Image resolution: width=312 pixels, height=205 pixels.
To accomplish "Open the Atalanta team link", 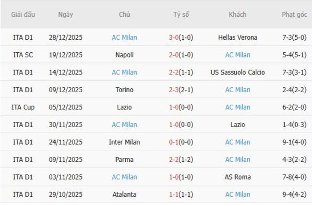I will (124, 194).
